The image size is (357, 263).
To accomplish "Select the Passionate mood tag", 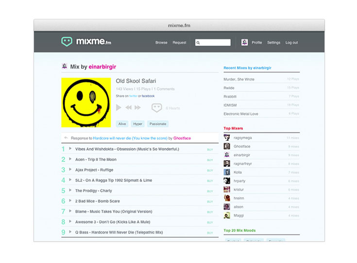I will pyautogui.click(x=158, y=124).
